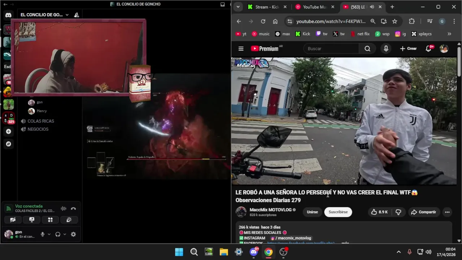Open Chrome media controls
The height and width of the screenshot is (260, 462).
tap(430, 21)
